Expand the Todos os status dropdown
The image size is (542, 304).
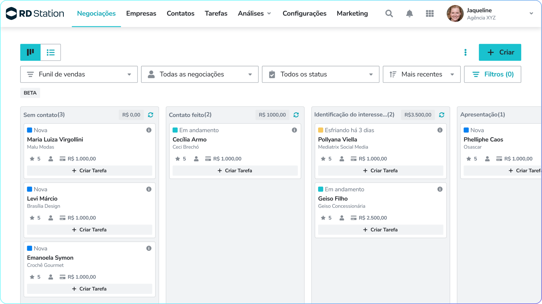tap(321, 74)
